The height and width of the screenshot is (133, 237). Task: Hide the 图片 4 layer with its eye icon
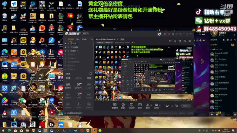(x=65, y=51)
